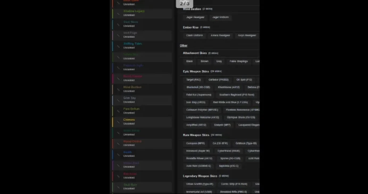Click the C4 (C8-SFW) skin tag
Image resolution: width=368 pixels, height=194 pixels.
pos(220,144)
